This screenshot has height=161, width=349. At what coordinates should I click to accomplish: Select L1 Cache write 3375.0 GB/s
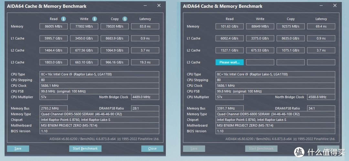pos(260,38)
